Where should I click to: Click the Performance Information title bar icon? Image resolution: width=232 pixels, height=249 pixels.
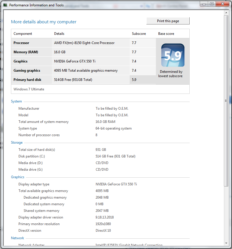[5, 5]
